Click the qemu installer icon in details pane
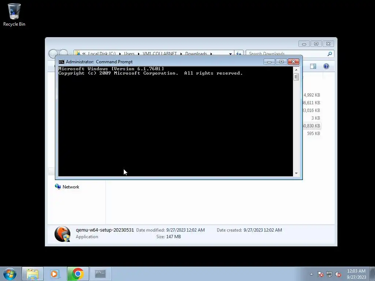This screenshot has height=281, width=375. (x=62, y=234)
